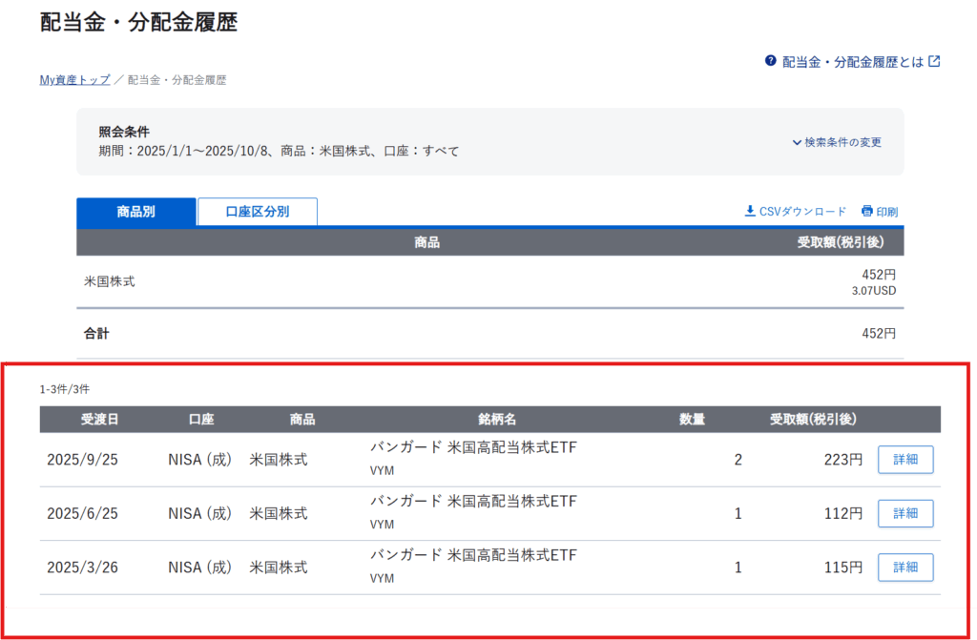Screen dimensions: 977x640
Task: Click the 合計 total row
Action: pos(96,334)
